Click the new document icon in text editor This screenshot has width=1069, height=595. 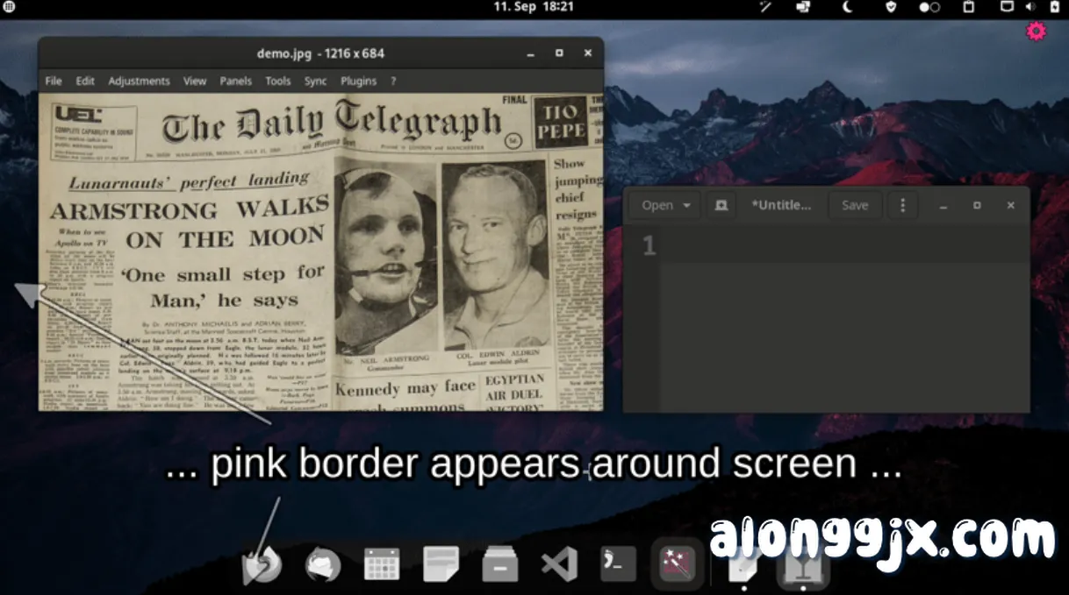coord(721,205)
